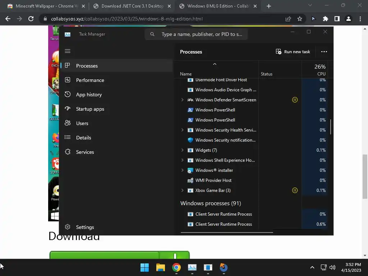
Task: Open a new Chrome tab
Action: [x=269, y=6]
